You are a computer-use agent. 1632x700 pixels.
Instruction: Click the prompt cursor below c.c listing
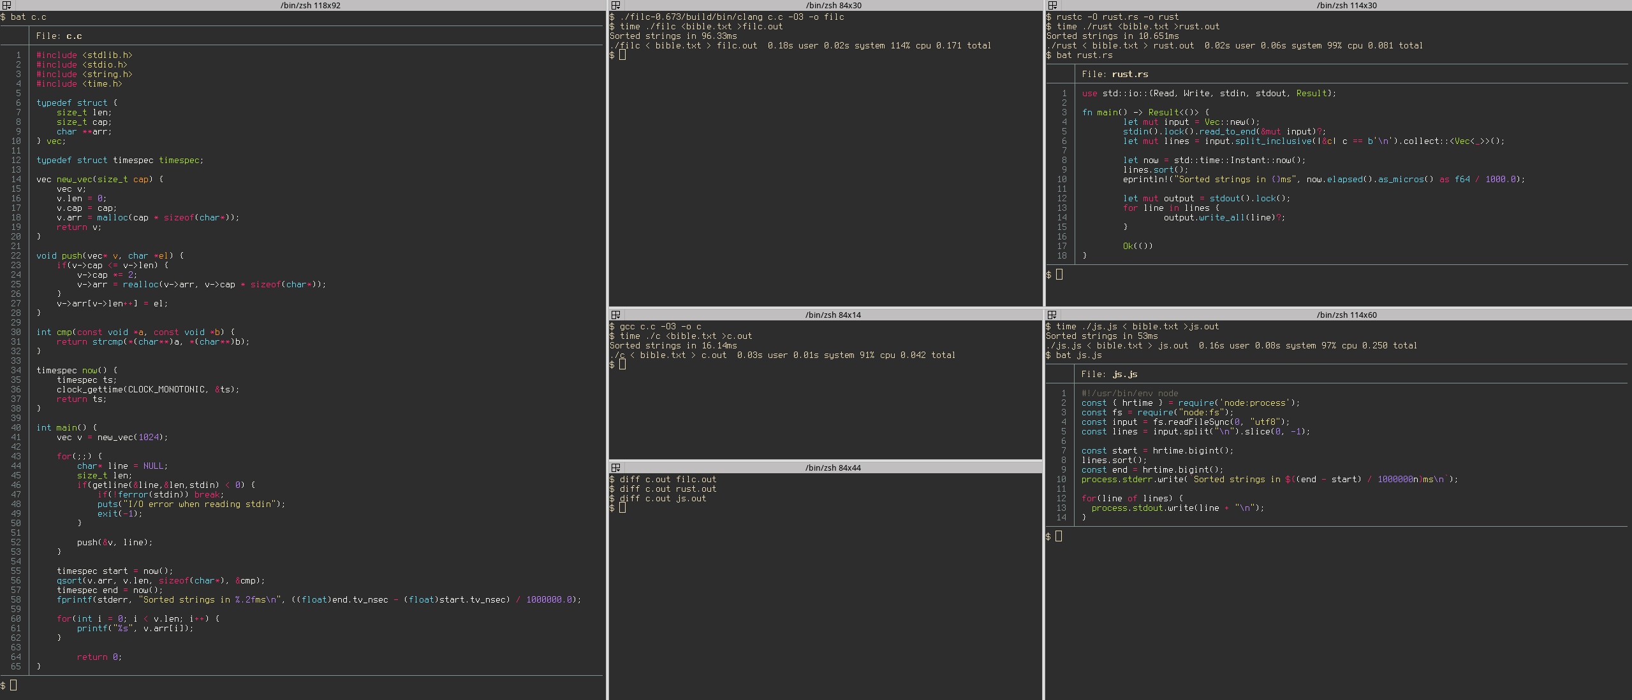coord(13,685)
